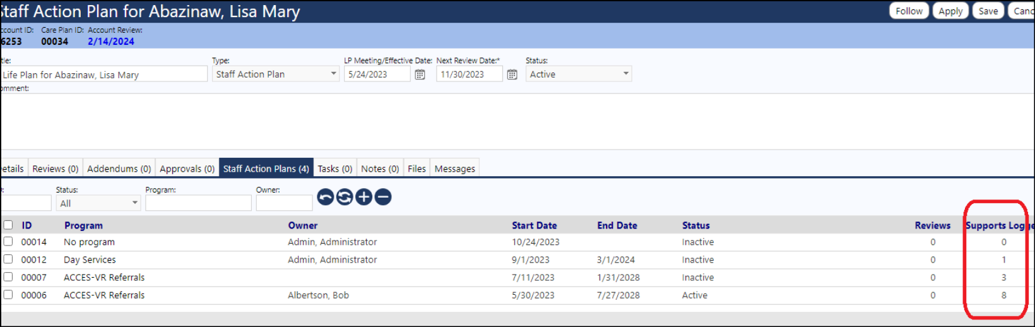
Task: Check the box for row 00007
Action: click(8, 276)
